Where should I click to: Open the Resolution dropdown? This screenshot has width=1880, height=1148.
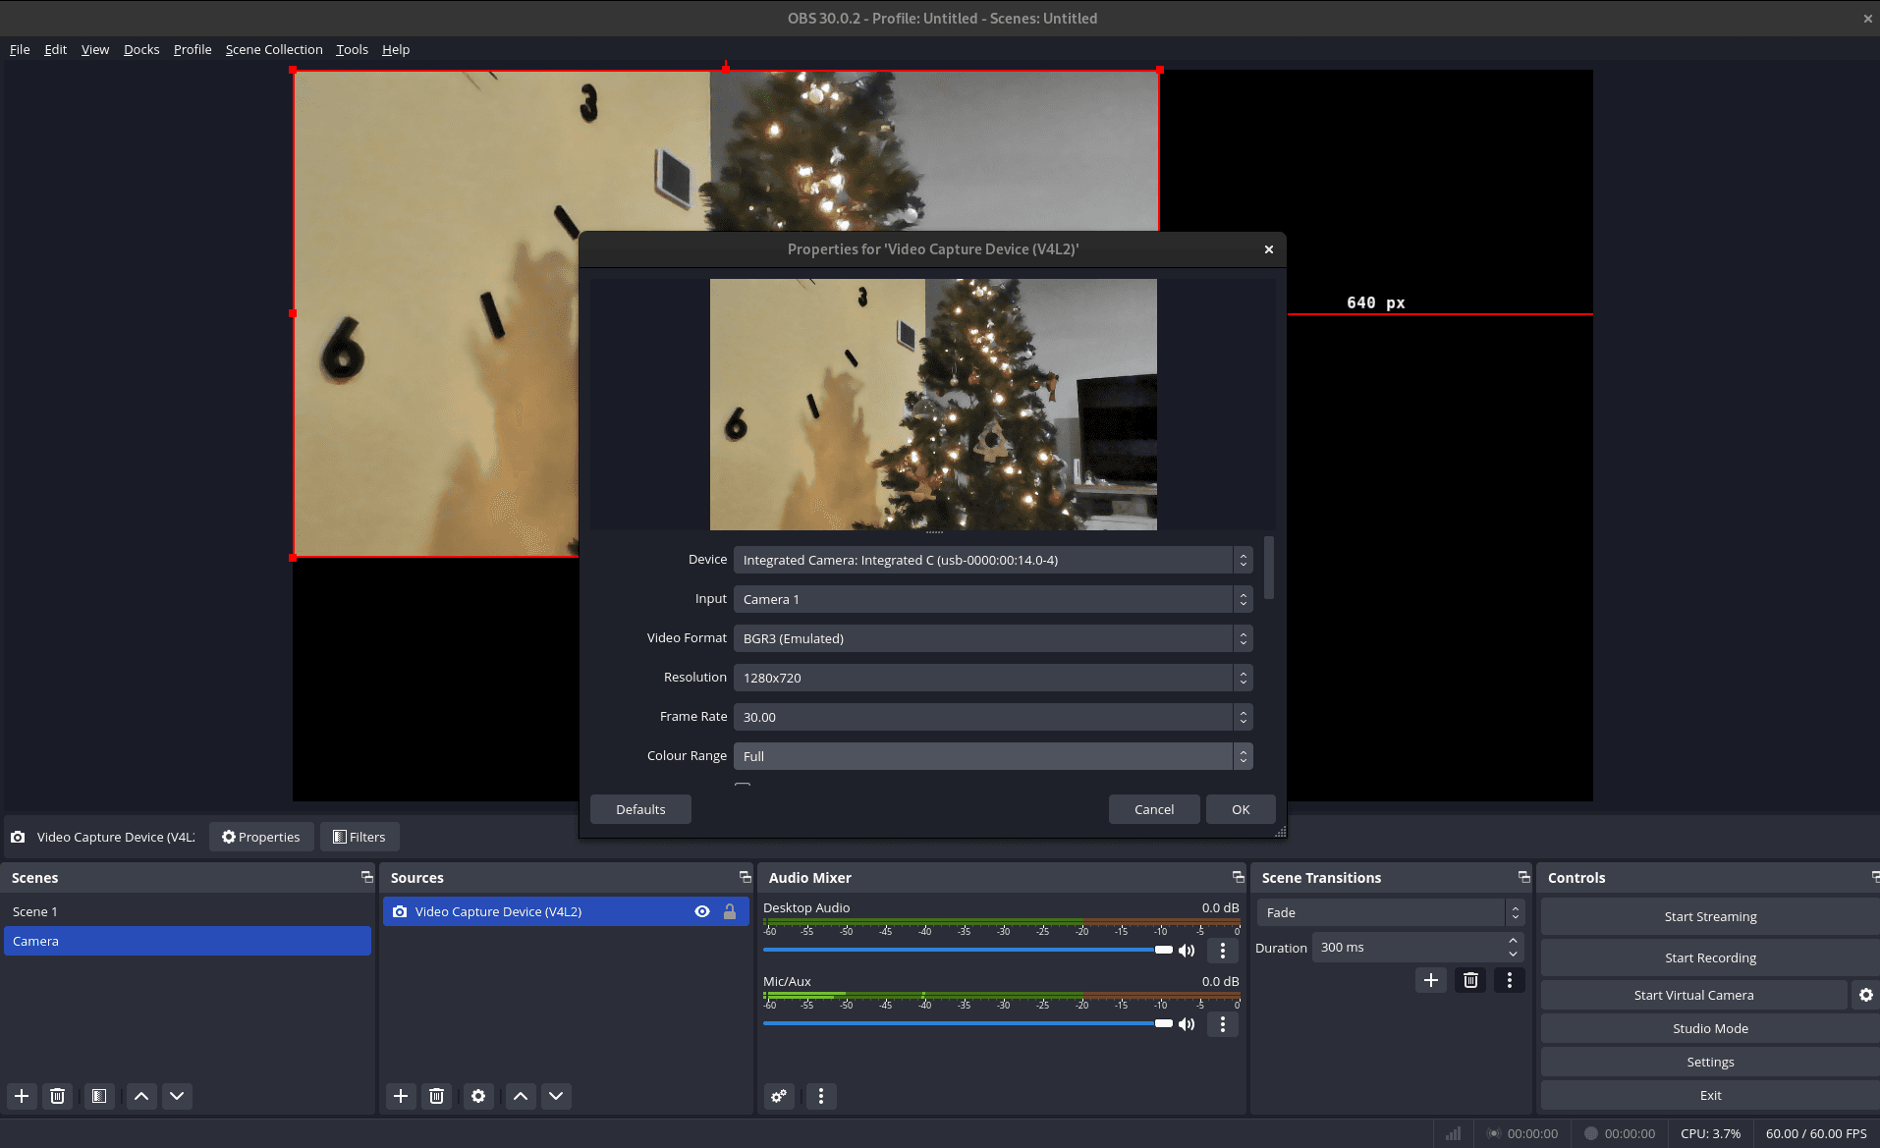point(992,678)
